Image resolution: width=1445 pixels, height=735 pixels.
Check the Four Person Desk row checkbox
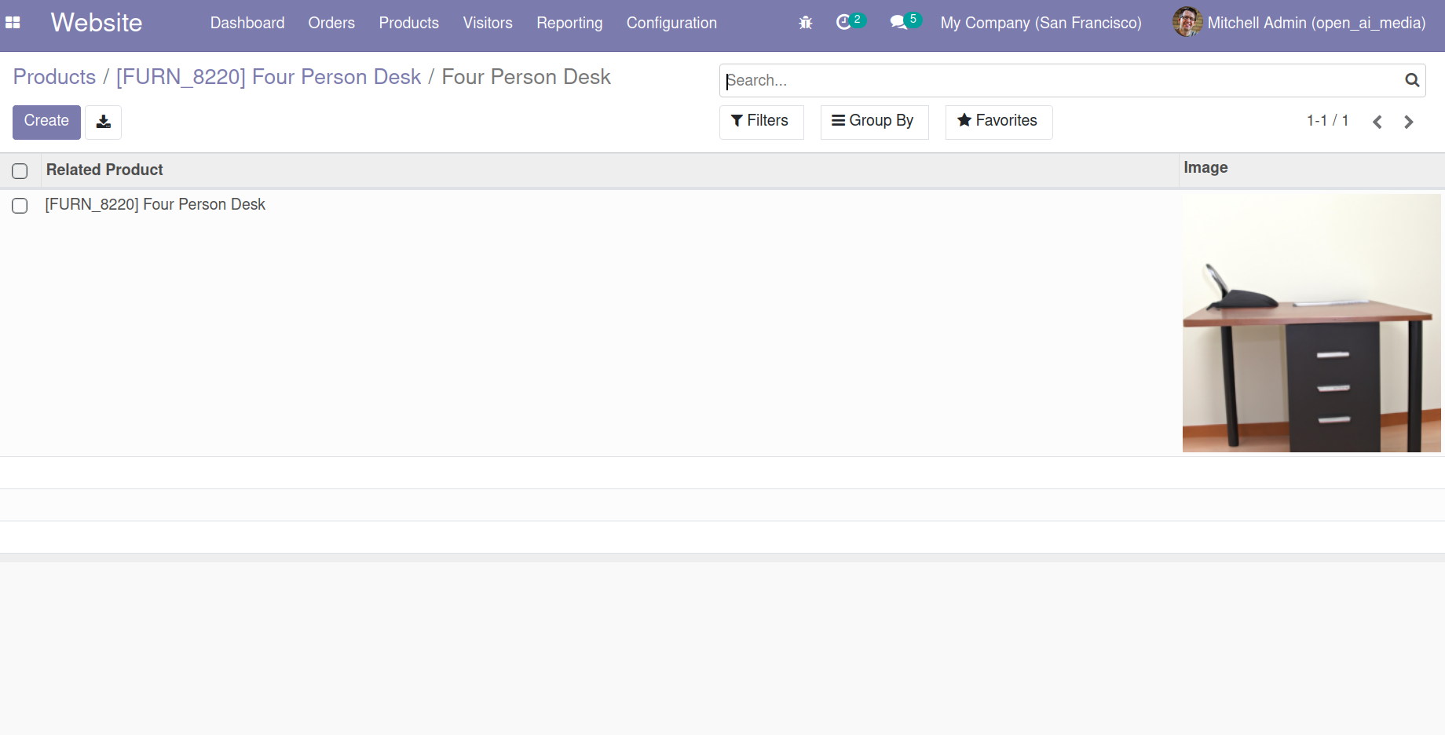click(x=20, y=206)
